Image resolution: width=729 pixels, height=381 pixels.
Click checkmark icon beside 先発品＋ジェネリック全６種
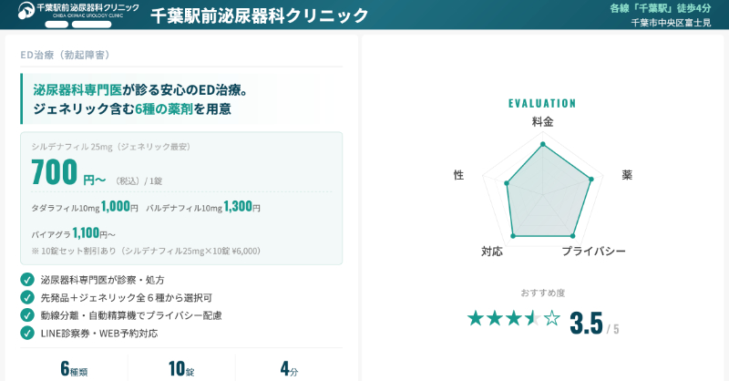[x=27, y=297]
